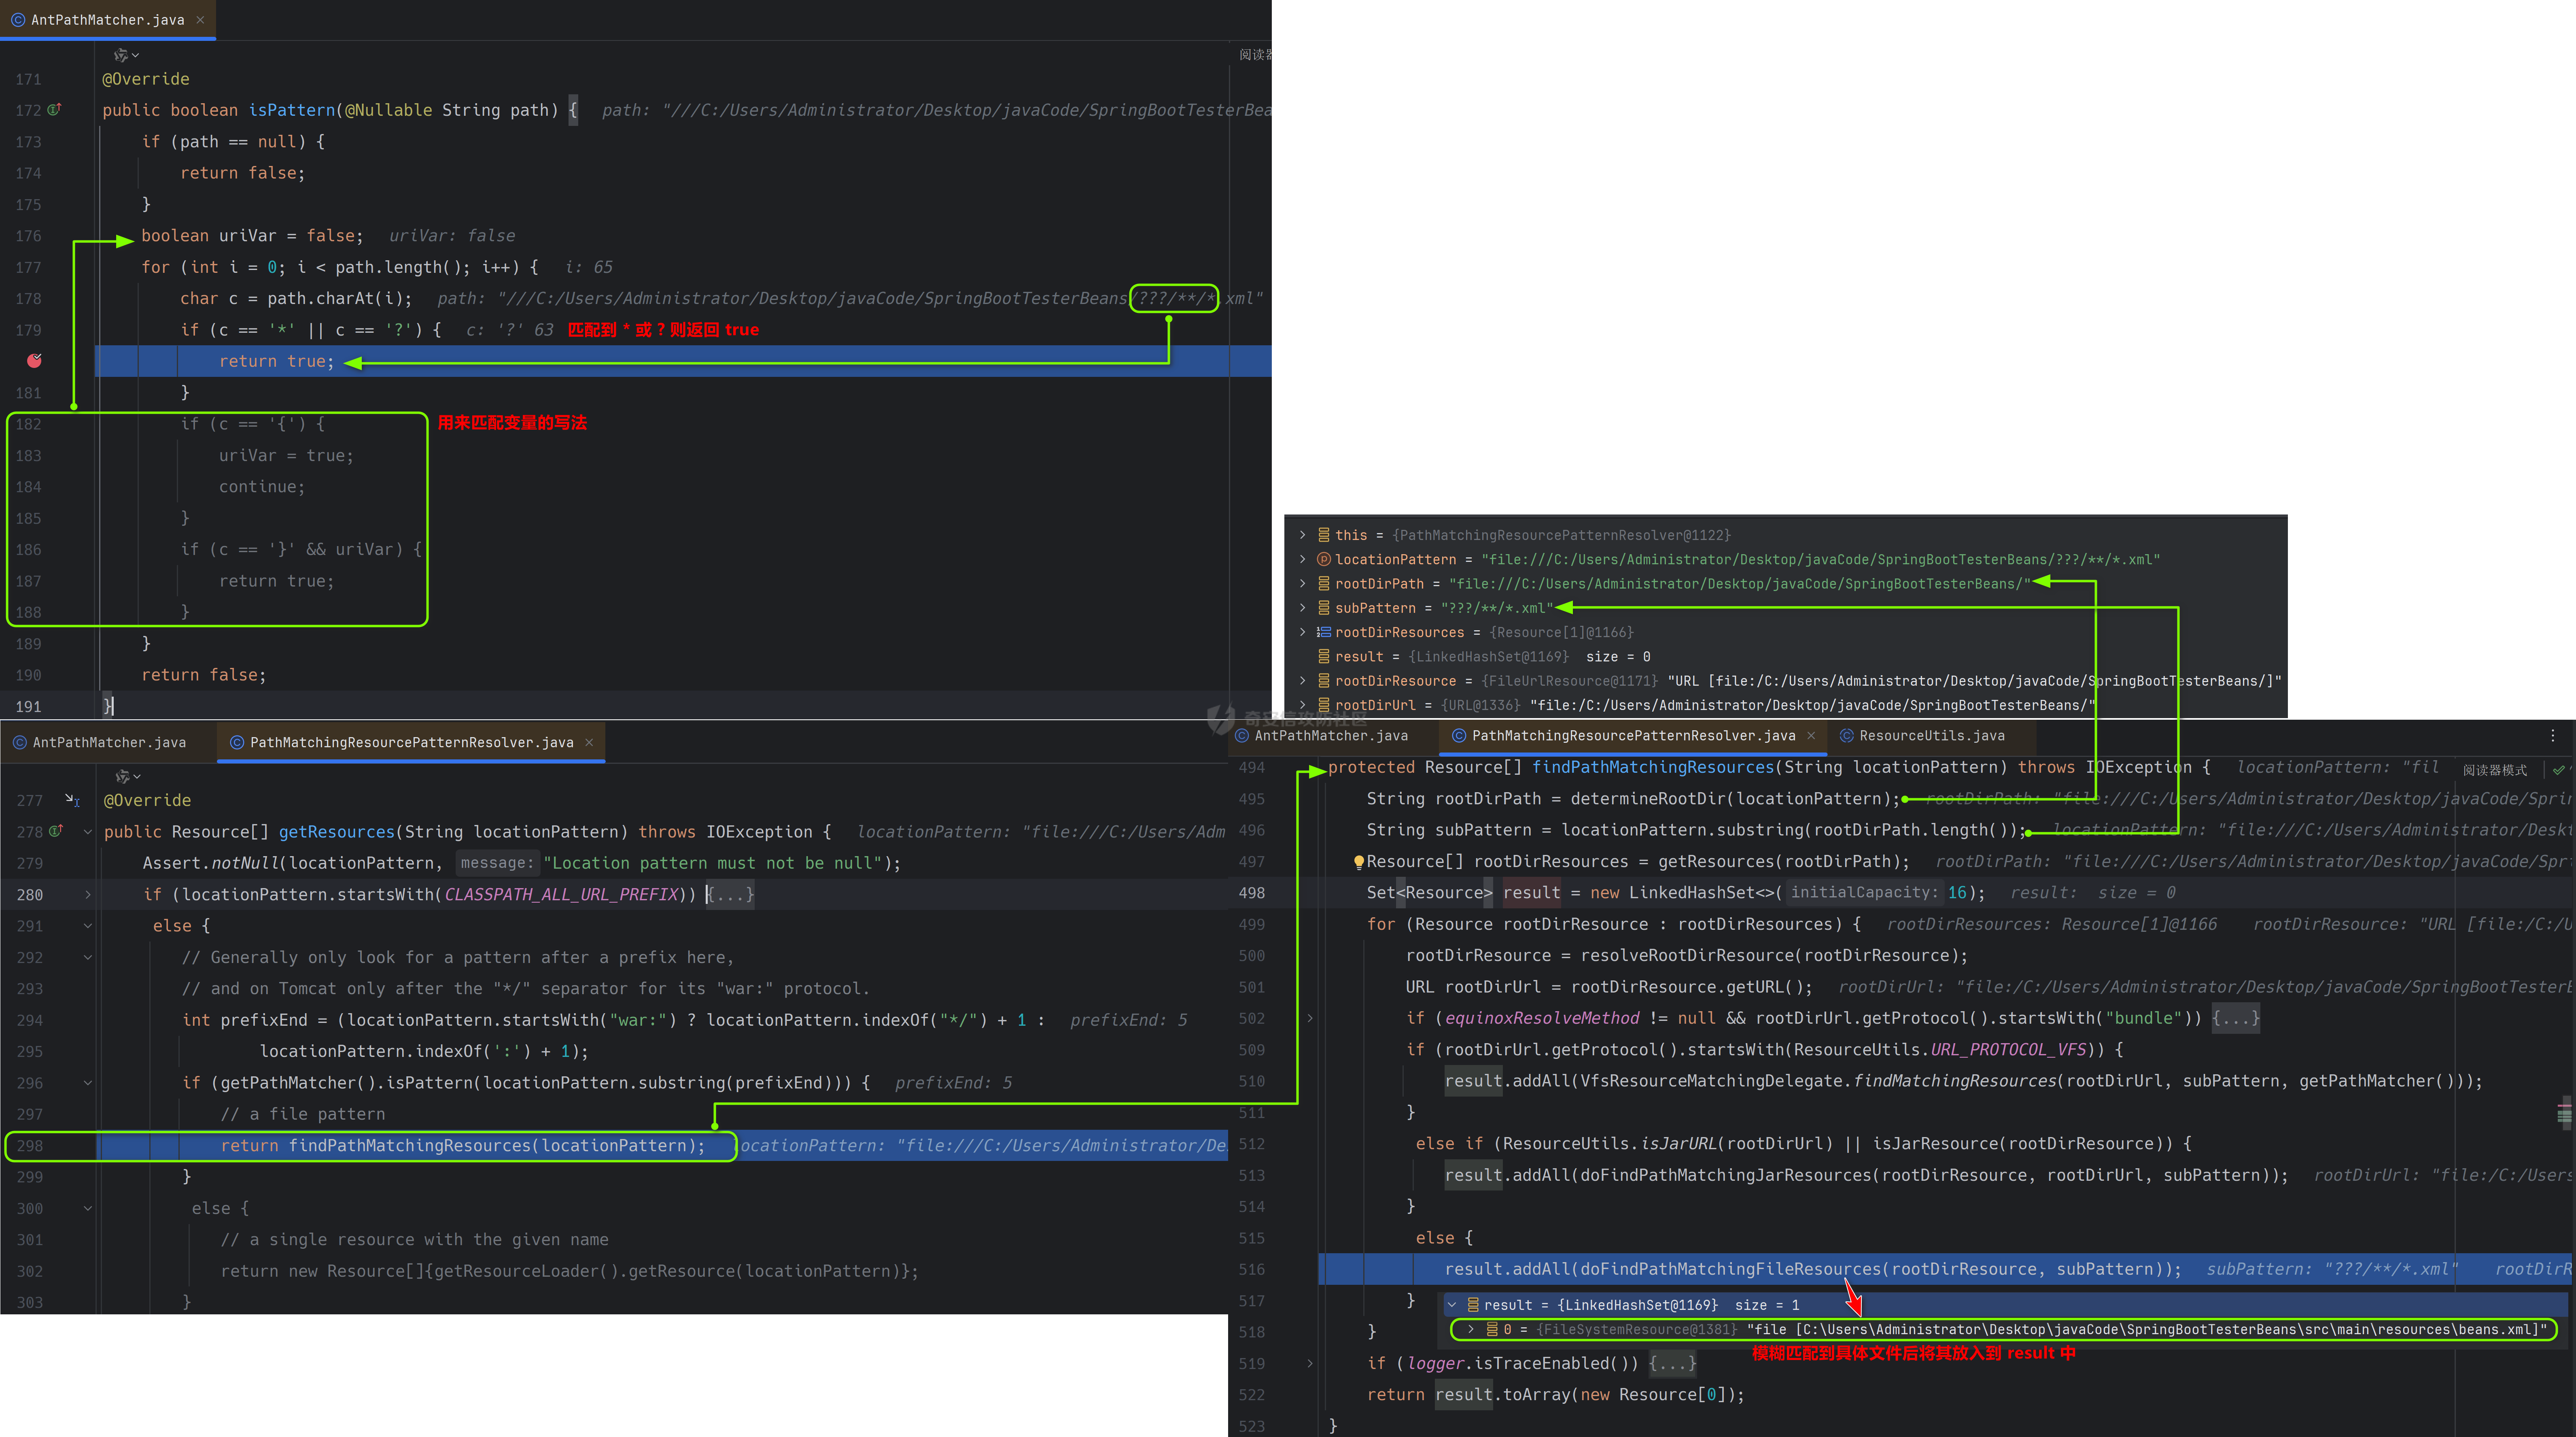Click the parameter icon beside locationPattern

point(1324,559)
